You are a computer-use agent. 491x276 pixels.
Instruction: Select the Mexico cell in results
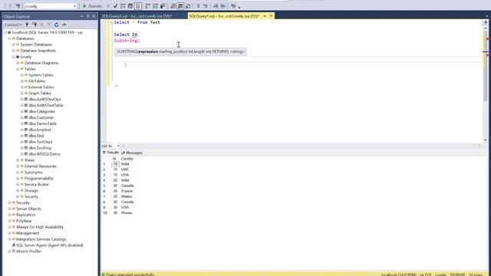tap(127, 196)
